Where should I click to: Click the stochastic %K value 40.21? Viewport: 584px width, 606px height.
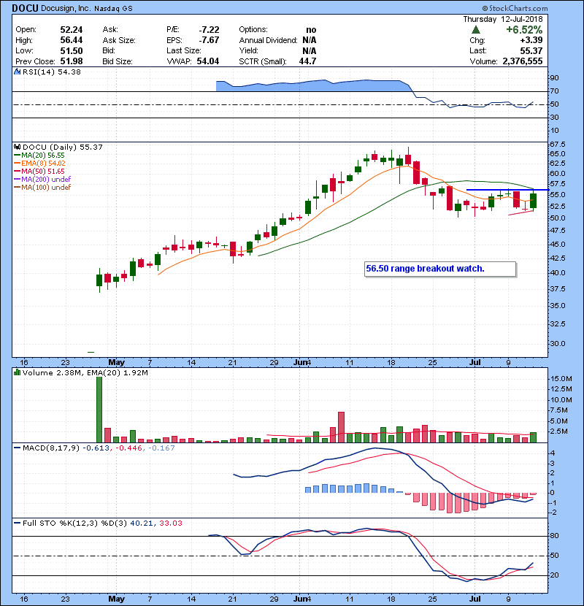click(x=141, y=523)
